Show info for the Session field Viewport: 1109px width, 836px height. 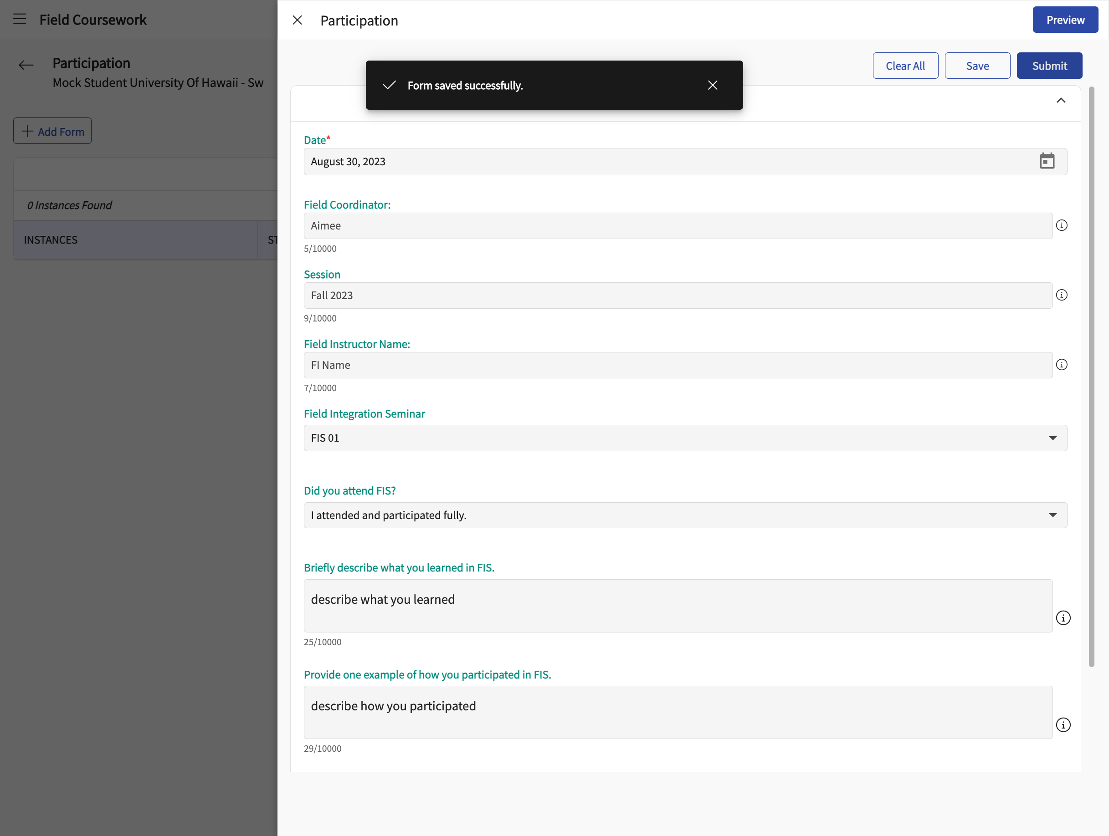(x=1061, y=295)
